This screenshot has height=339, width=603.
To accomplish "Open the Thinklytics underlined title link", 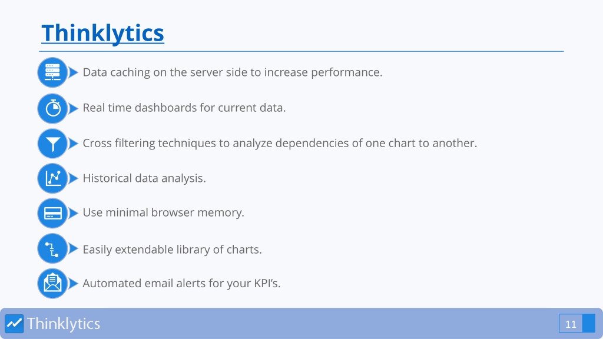I will (x=102, y=33).
